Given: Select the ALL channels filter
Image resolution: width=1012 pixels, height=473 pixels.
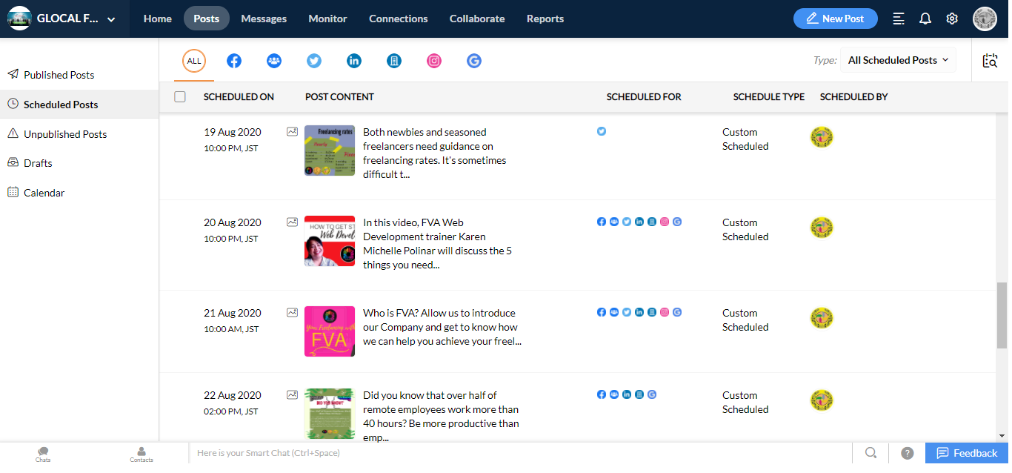Looking at the screenshot, I should click(x=194, y=61).
